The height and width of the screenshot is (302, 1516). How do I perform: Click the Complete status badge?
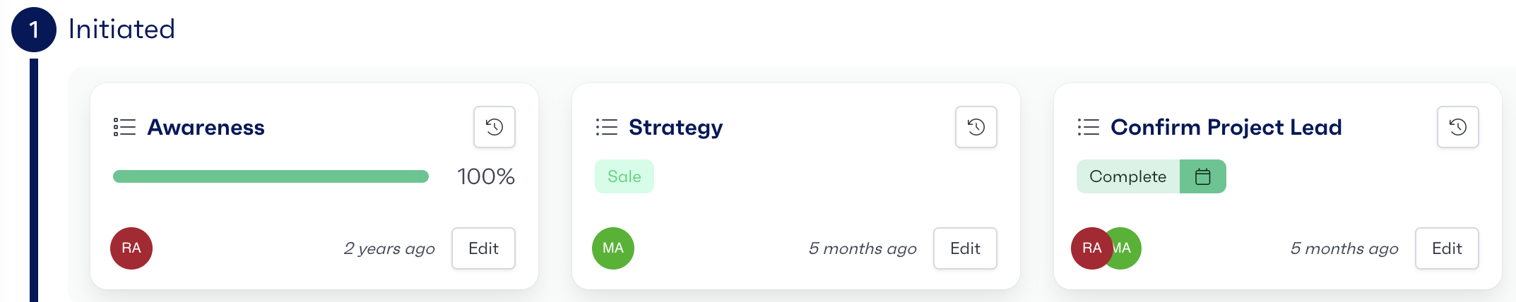[1127, 176]
